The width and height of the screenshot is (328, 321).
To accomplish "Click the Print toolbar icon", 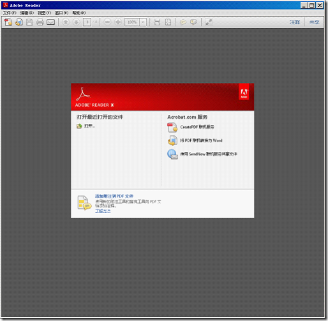I will [x=40, y=22].
